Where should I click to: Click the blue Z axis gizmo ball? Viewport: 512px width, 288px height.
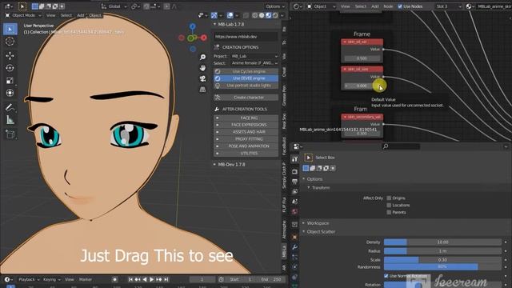[192, 26]
